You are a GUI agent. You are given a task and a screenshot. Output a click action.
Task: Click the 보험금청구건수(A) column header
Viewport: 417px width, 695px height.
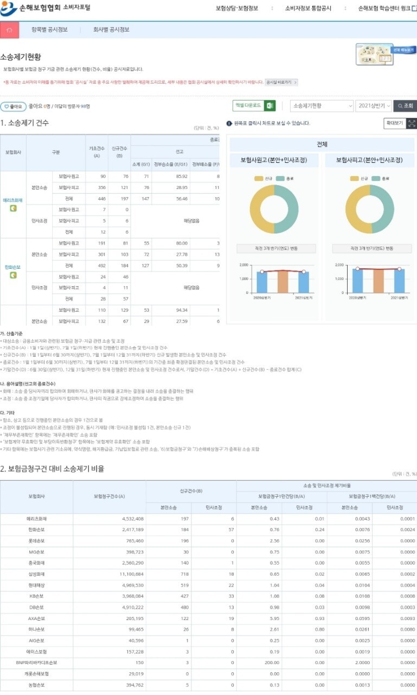coord(110,496)
